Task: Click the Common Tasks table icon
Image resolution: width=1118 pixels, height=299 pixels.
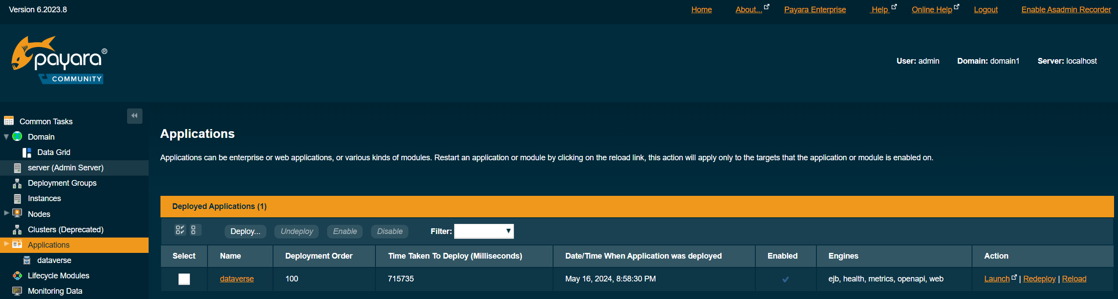Action: coord(9,121)
